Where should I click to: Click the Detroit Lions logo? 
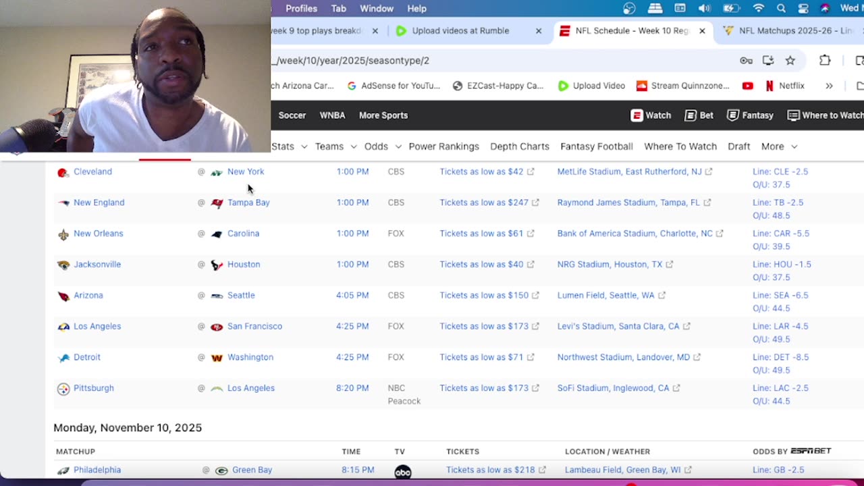[63, 358]
